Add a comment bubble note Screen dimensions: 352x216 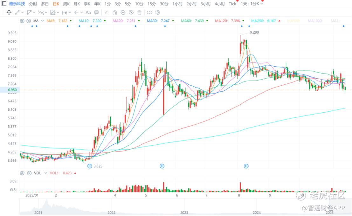tap(97, 13)
